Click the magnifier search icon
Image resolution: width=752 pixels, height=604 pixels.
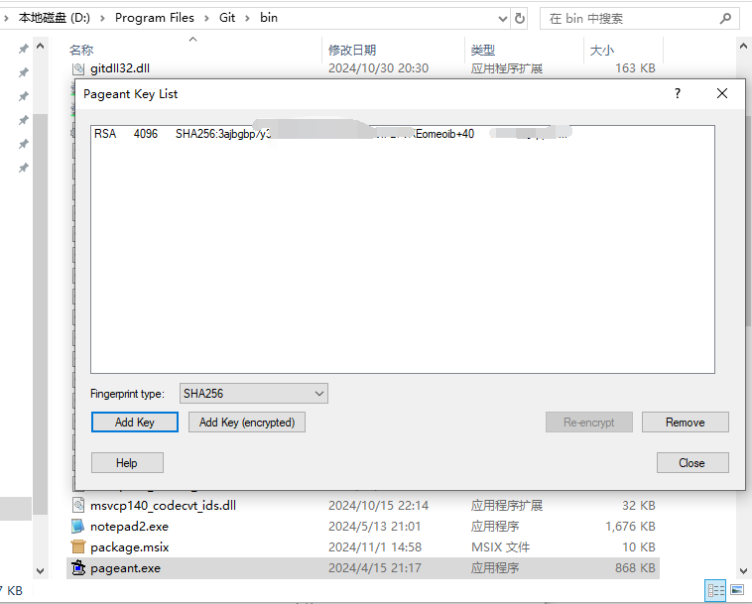point(725,19)
